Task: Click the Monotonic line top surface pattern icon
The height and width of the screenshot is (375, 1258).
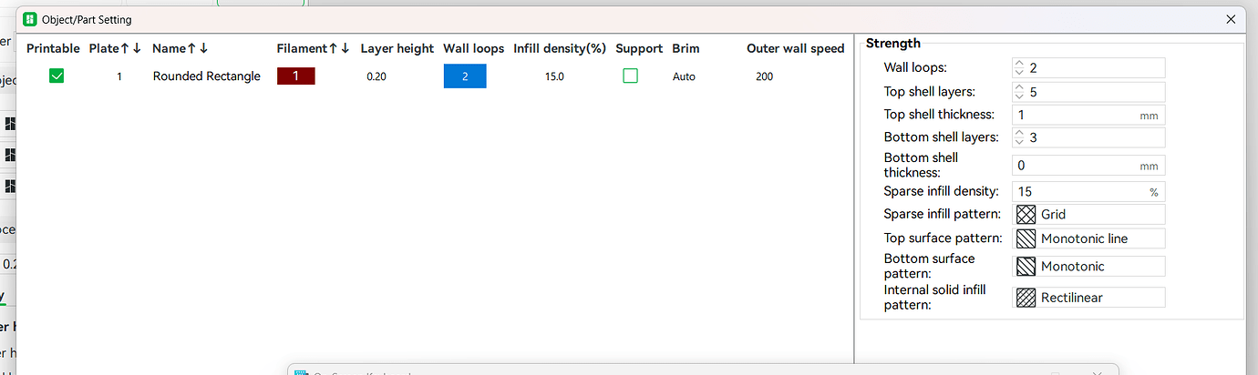Action: pyautogui.click(x=1026, y=238)
